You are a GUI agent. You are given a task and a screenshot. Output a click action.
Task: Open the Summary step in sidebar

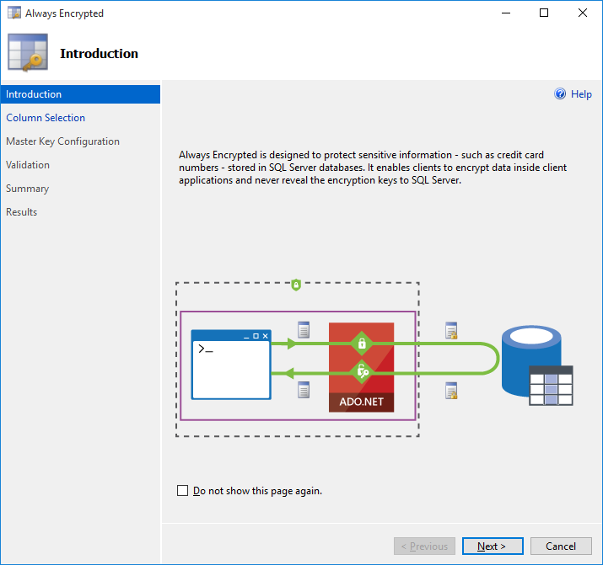(27, 189)
